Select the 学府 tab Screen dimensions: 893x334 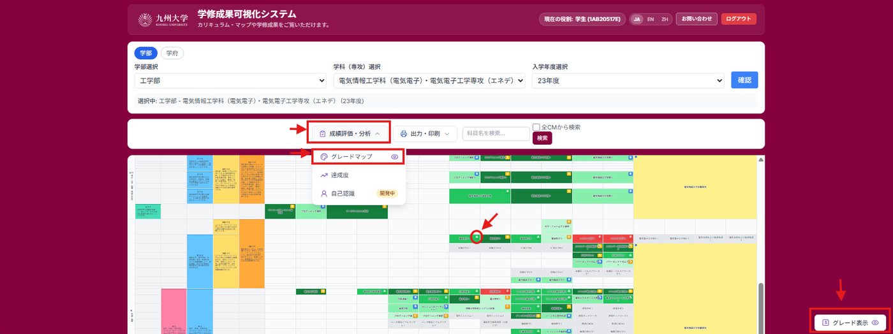pyautogui.click(x=172, y=53)
